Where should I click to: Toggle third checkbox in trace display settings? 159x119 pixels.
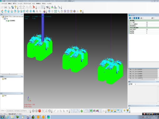click(147, 26)
